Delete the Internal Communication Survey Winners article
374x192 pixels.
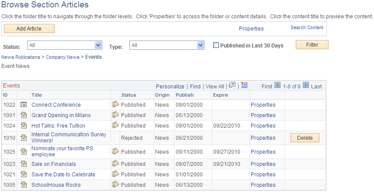305,138
